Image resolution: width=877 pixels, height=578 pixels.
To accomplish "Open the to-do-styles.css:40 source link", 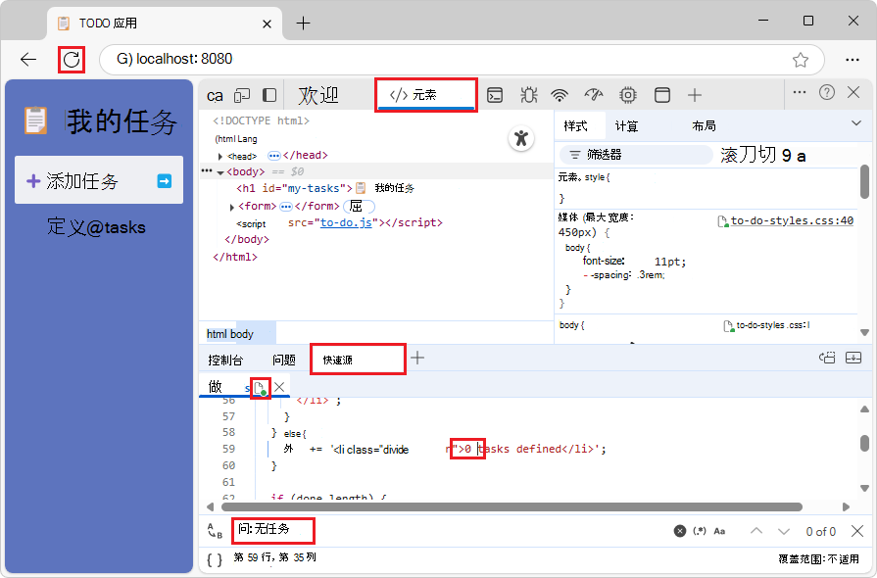I will click(x=792, y=220).
